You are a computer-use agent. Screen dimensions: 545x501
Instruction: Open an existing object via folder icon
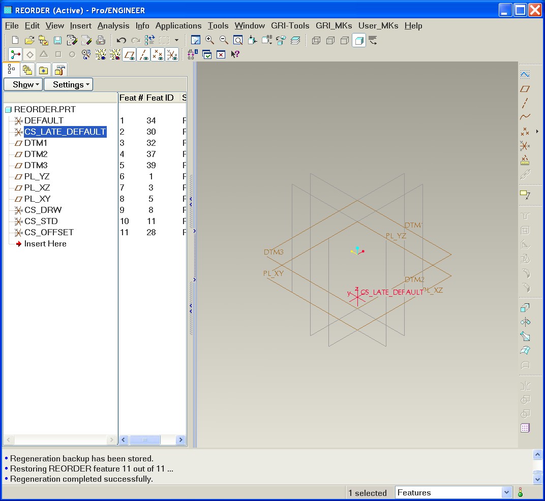pos(29,40)
